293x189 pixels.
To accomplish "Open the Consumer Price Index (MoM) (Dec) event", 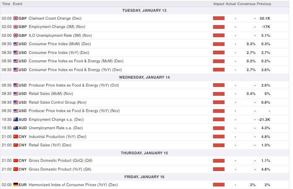I will tap(60, 44).
